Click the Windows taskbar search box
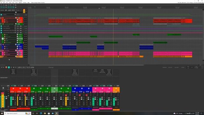The width and height of the screenshot is (204, 115). pos(18,113)
